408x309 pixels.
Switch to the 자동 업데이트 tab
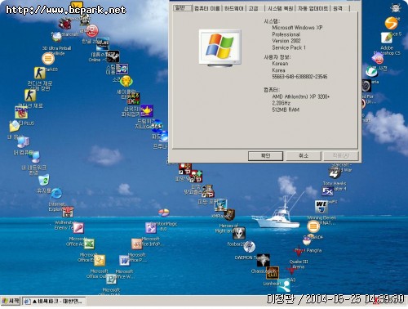pyautogui.click(x=313, y=8)
